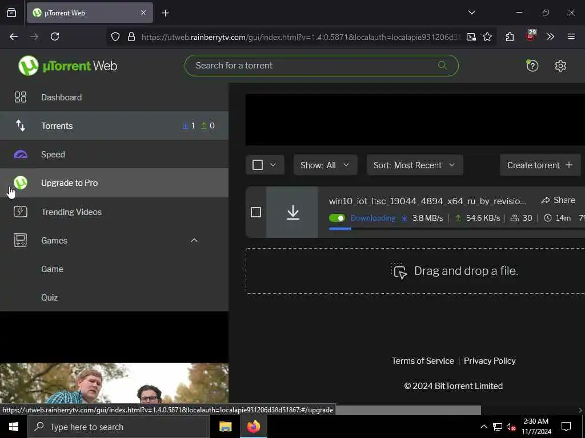Open the Show: All filter dropdown
Screen dimensions: 585x438
point(325,165)
